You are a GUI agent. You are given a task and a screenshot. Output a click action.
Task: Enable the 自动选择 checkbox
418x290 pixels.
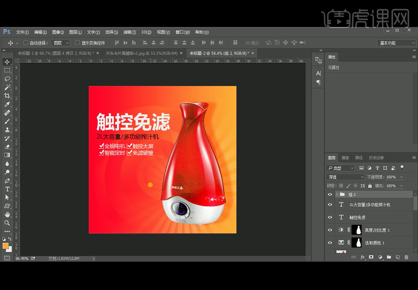[x=26, y=43]
